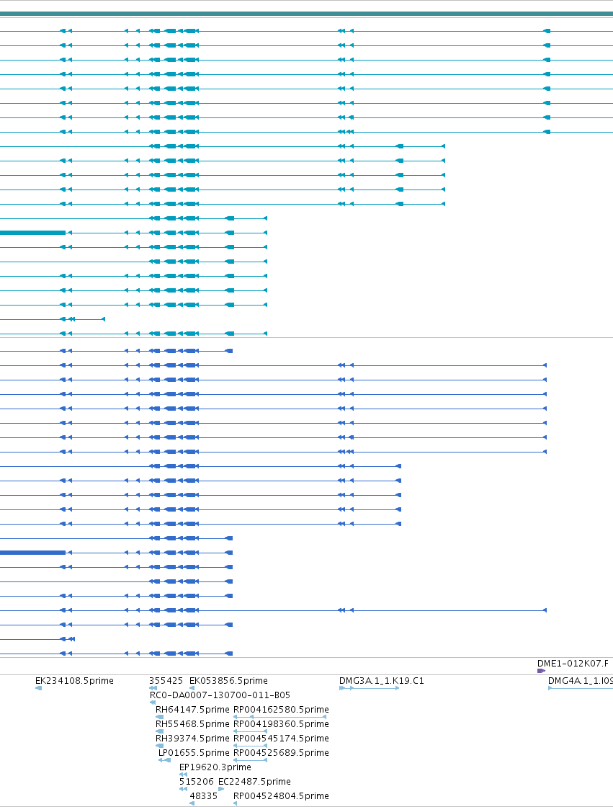Click the RH55468.5prime label
613x807 pixels.
click(x=192, y=723)
